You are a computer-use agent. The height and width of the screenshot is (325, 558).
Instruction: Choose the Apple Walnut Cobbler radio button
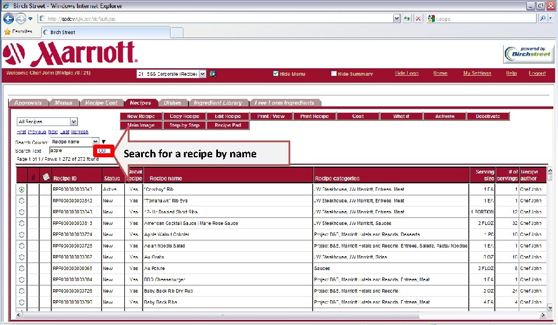(22, 235)
